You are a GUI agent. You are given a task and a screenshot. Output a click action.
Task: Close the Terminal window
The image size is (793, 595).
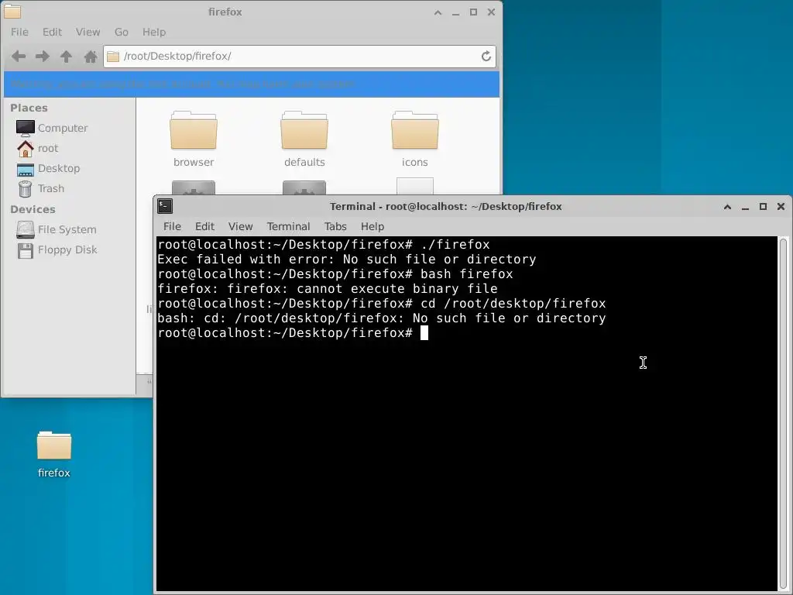click(781, 206)
